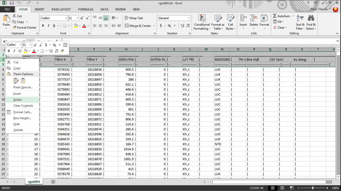
Task: Open AutoSum dropdown arrow
Action: [x=293, y=16]
